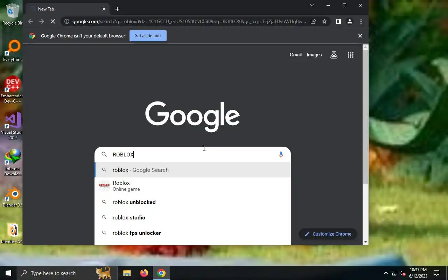Launch Embarcadero Dev-C++ desktop shortcut
Image resolution: width=448 pixels, height=280 pixels.
point(13,90)
